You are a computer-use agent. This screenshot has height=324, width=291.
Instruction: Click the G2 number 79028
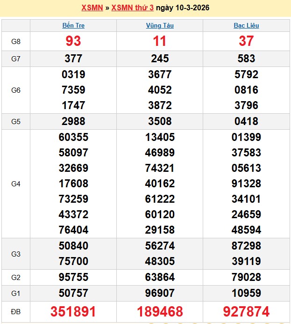point(246,277)
